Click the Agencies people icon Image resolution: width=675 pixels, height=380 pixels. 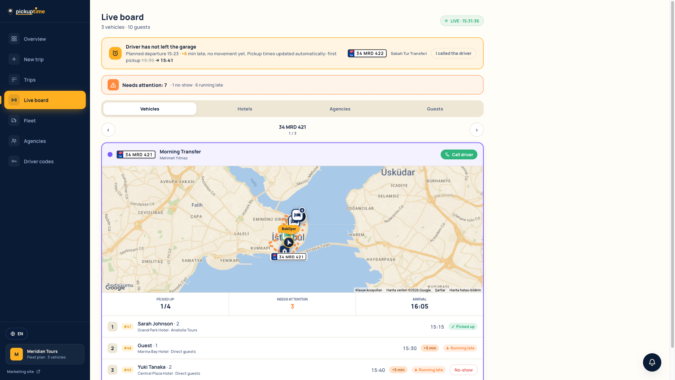point(14,141)
